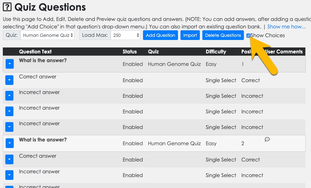Open the Show me how link
Image resolution: width=311 pixels, height=188 pixels.
[x=286, y=27]
